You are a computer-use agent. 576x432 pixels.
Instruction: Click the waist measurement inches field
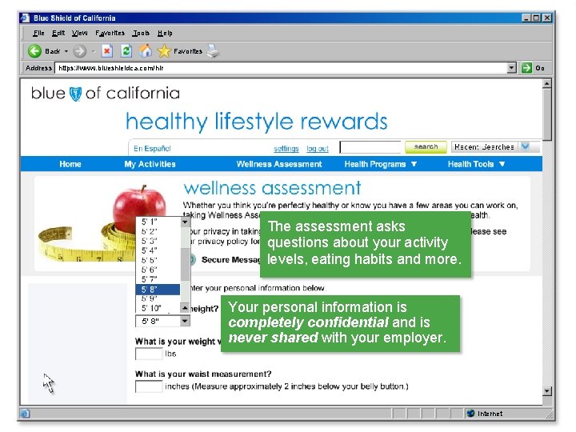click(x=149, y=386)
